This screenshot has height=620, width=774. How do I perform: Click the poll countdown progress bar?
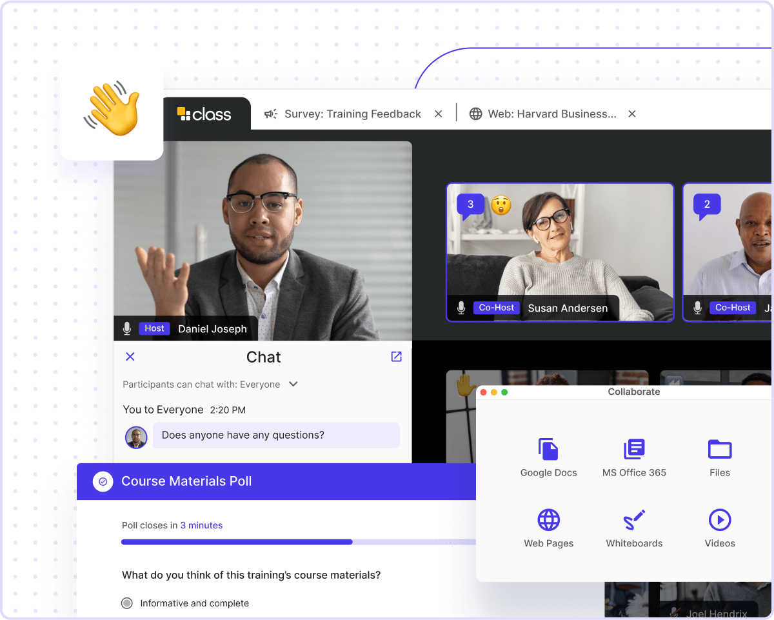[297, 542]
